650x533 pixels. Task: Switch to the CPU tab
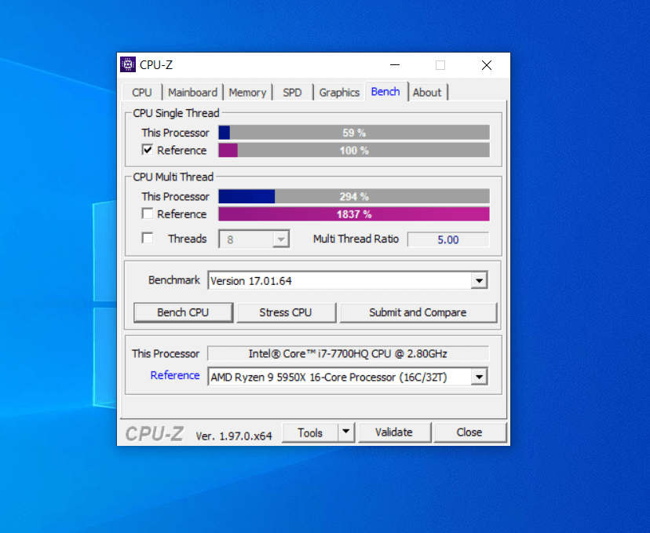[142, 93]
